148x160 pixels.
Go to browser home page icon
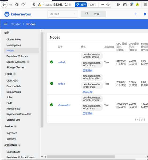point(23,5)
